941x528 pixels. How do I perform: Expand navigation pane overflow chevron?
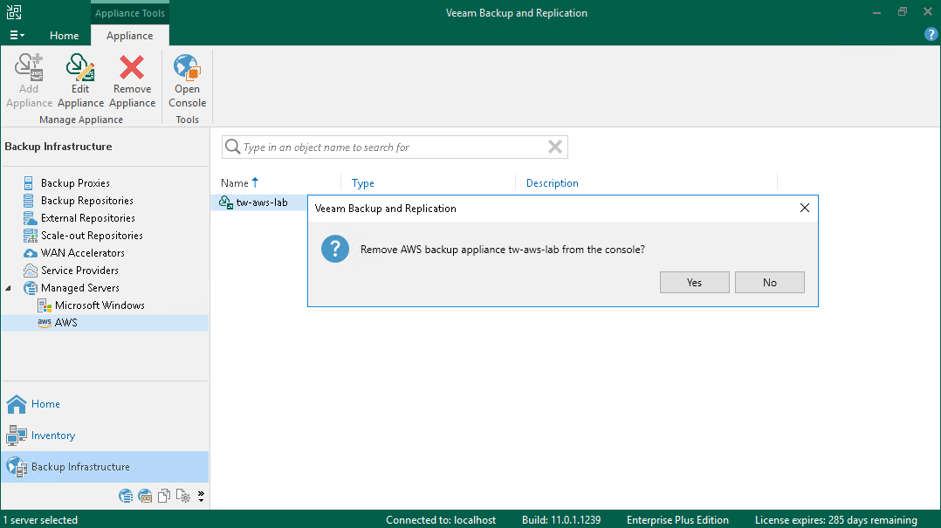coord(201,497)
